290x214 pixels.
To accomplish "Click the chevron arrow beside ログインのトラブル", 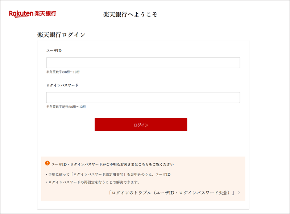I will coord(239,193).
